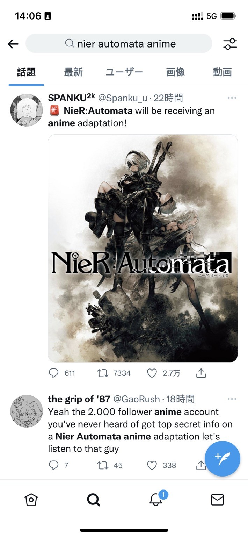
Task: Tap the back arrow icon
Action: pos(13,44)
